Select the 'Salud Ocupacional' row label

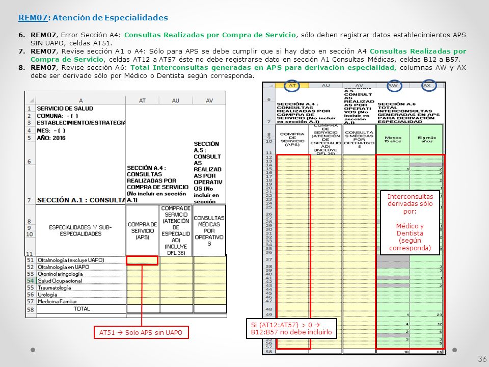pyautogui.click(x=60, y=281)
